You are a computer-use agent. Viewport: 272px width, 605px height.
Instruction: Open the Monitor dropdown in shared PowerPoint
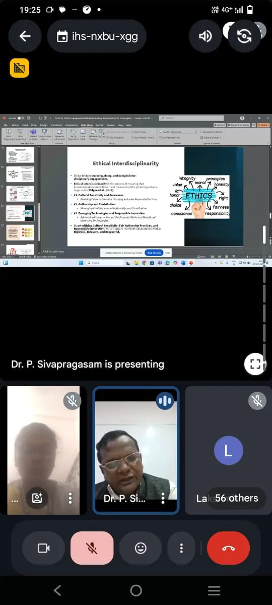tap(183, 132)
